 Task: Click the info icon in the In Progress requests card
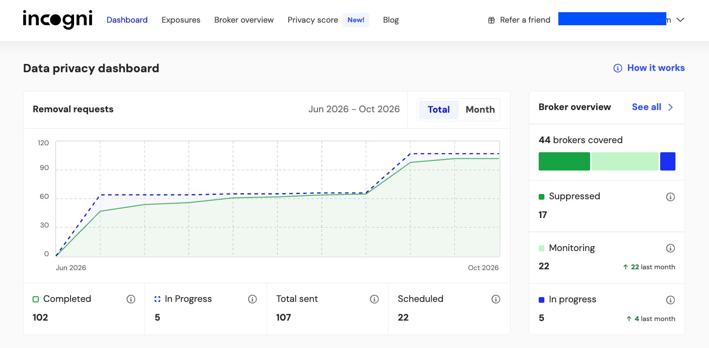[252, 299]
